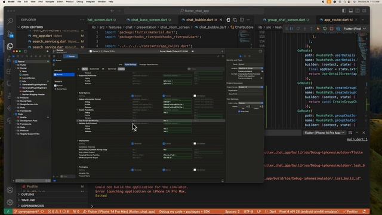Toggle iOS Default checkbox in Deployment row
382x215 pixels.
[195, 143]
